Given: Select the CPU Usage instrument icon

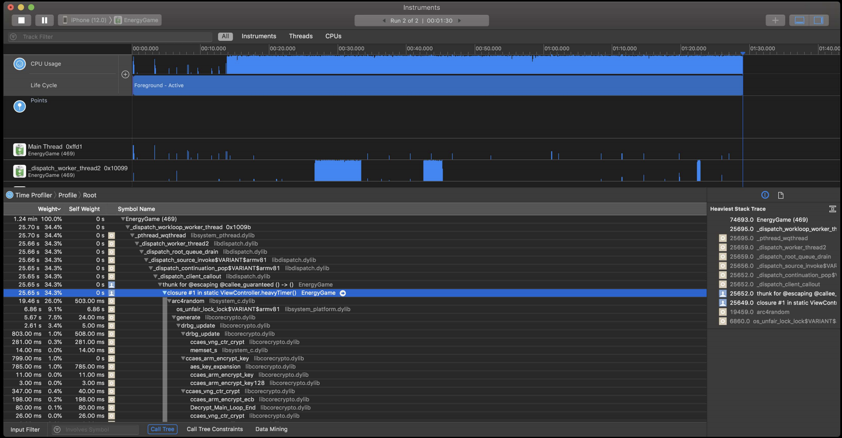Looking at the screenshot, I should 20,64.
